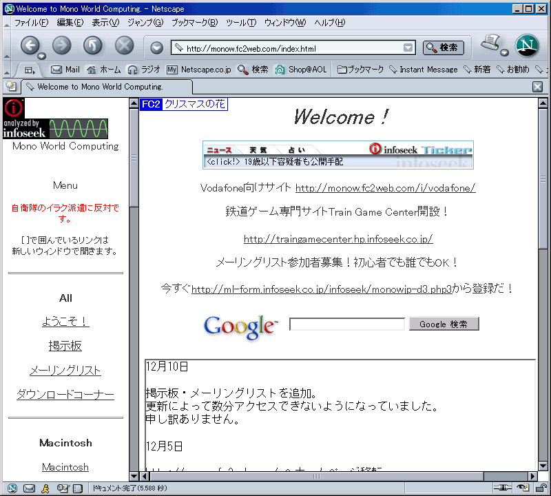Image resolution: width=551 pixels, height=496 pixels.
Task: Open the ジャンプ(G) menu
Action: tap(145, 23)
